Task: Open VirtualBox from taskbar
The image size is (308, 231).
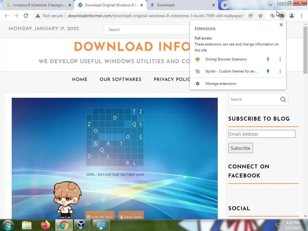Action: 81,225
